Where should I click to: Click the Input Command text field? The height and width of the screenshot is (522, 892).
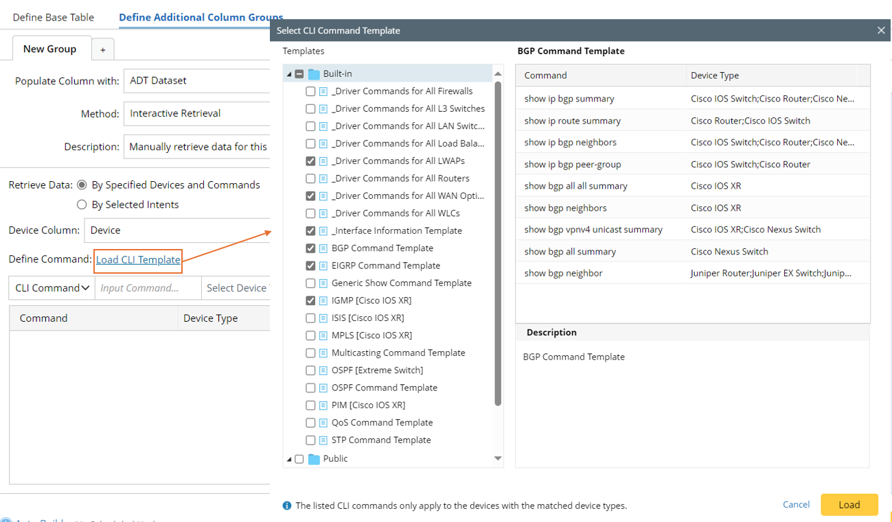click(x=148, y=288)
